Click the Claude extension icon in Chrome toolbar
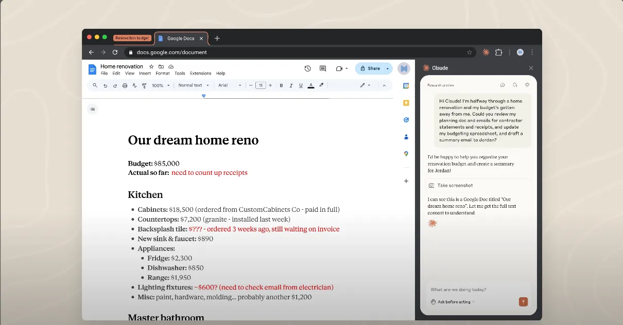Viewport: 623px width, 325px height. [x=486, y=52]
